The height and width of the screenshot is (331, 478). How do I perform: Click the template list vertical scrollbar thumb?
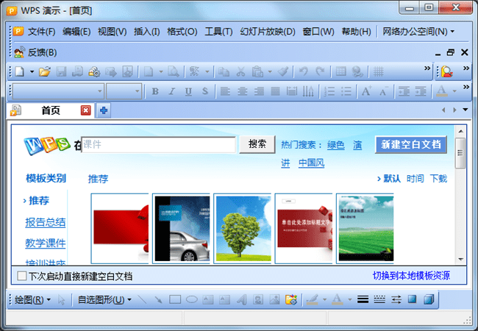(x=460, y=153)
